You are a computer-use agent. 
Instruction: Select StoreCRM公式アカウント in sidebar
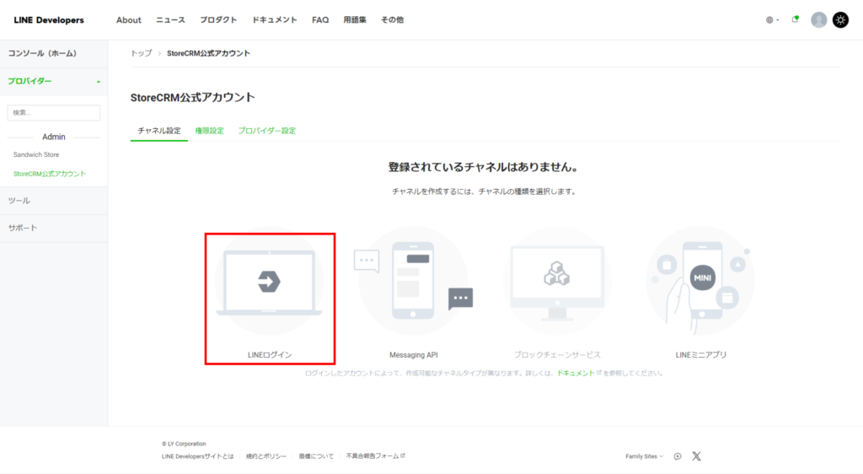click(x=50, y=174)
